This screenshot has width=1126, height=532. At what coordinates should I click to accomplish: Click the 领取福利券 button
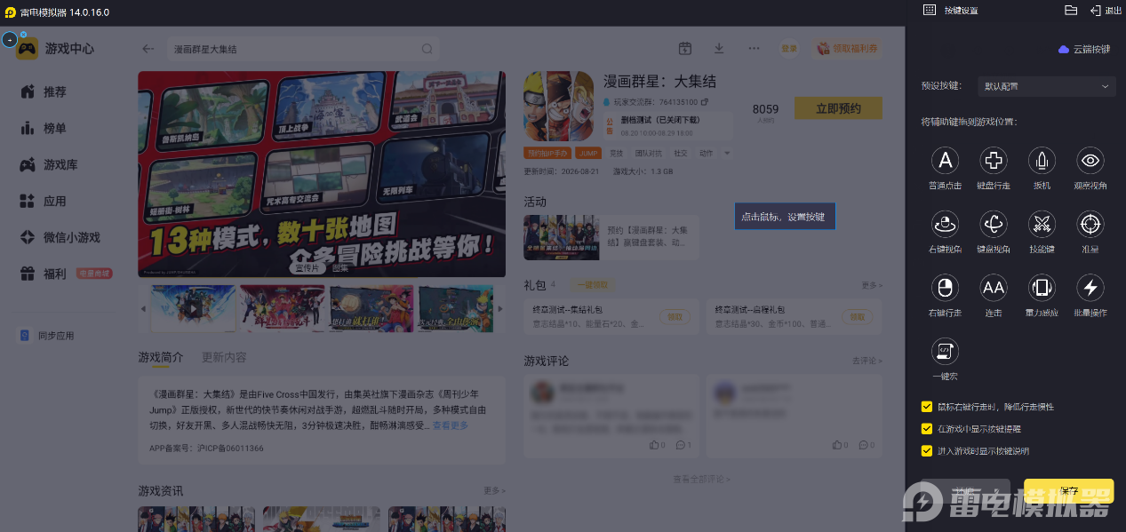pos(848,49)
